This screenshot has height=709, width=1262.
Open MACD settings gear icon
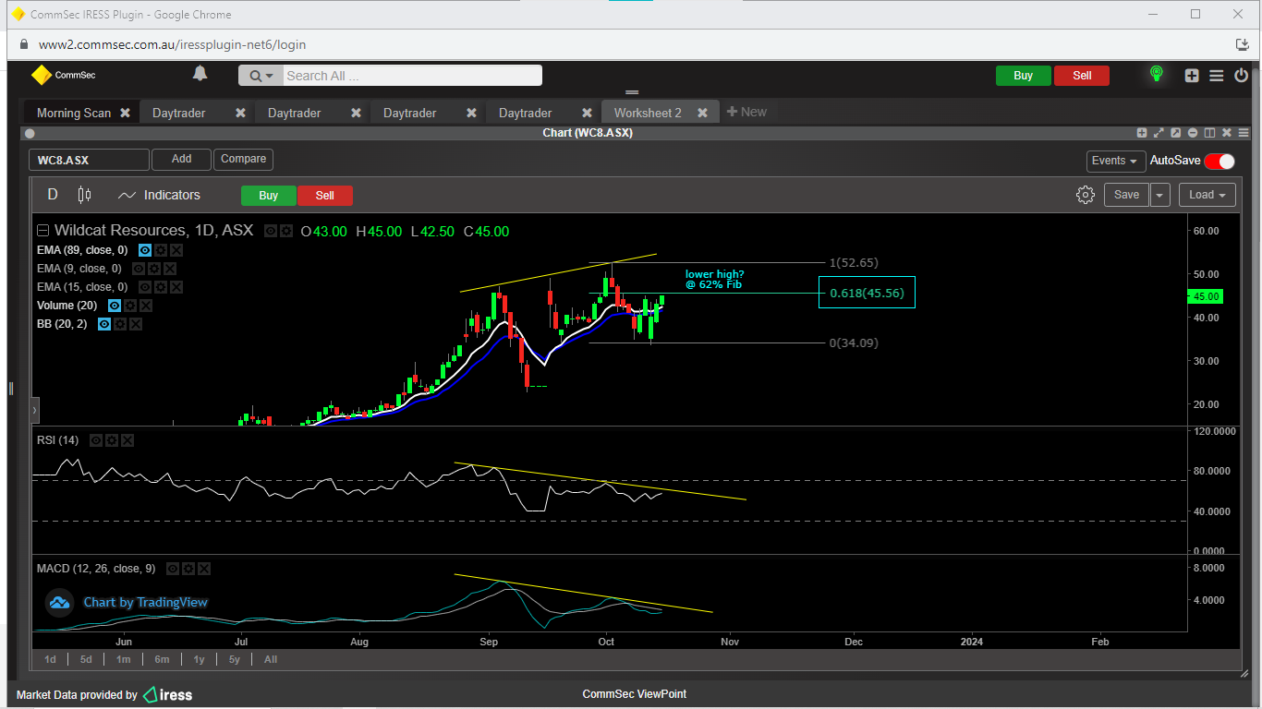pyautogui.click(x=188, y=569)
